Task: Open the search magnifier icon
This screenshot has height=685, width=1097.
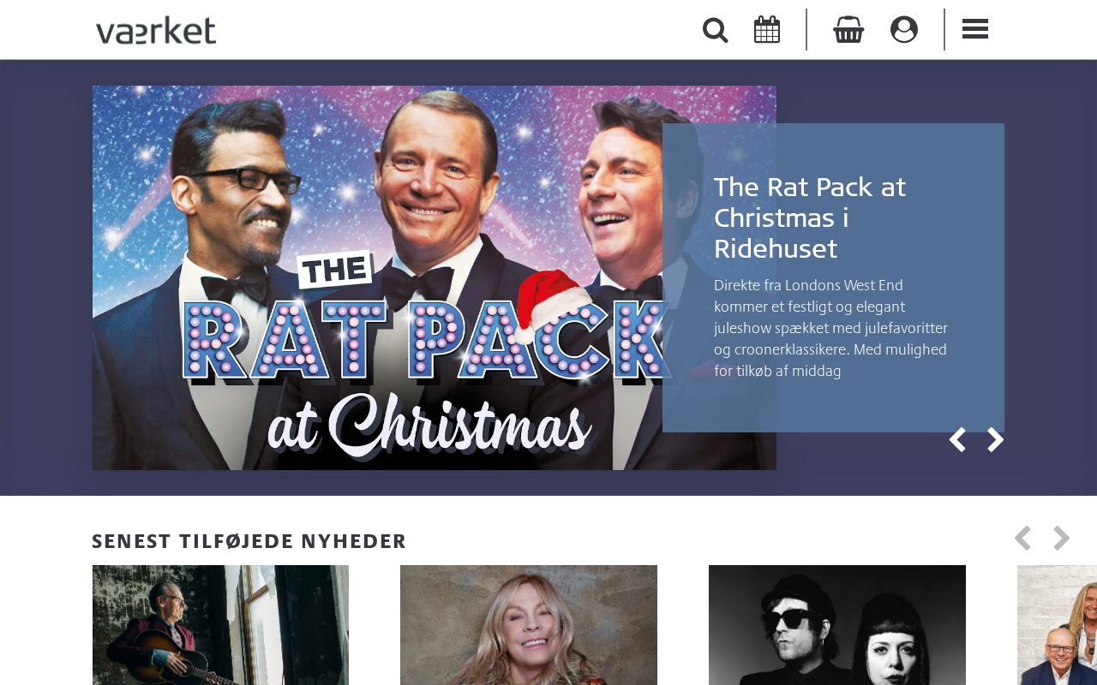Action: click(715, 30)
